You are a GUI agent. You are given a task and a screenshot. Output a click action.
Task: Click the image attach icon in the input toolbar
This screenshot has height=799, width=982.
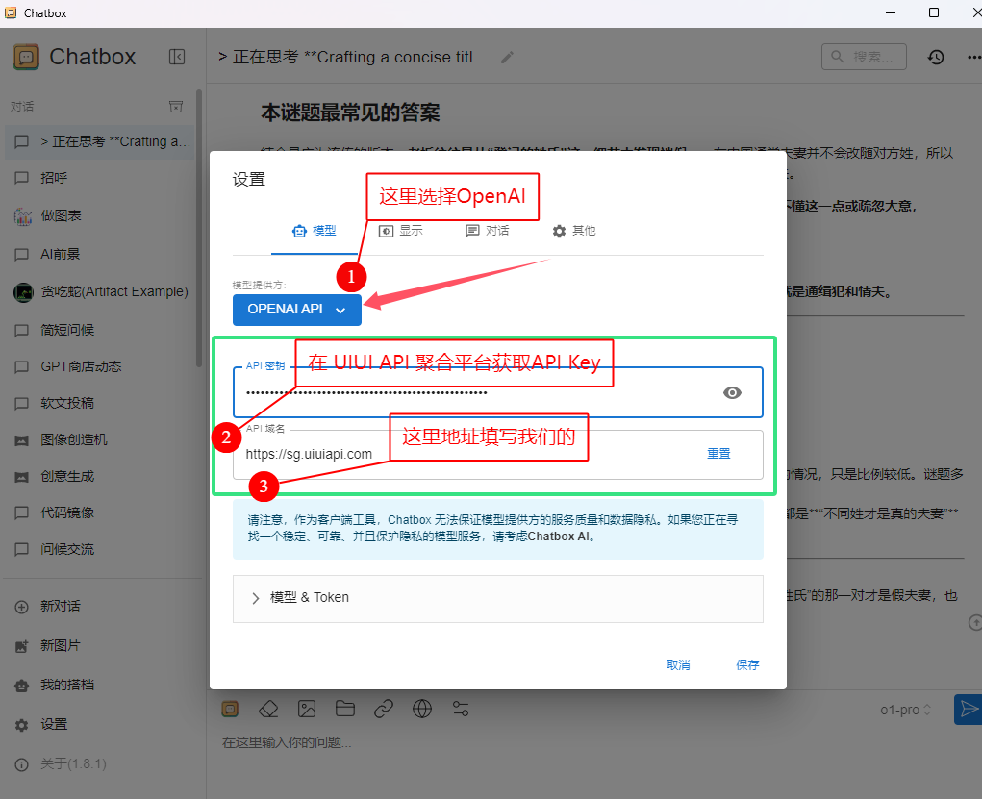307,709
